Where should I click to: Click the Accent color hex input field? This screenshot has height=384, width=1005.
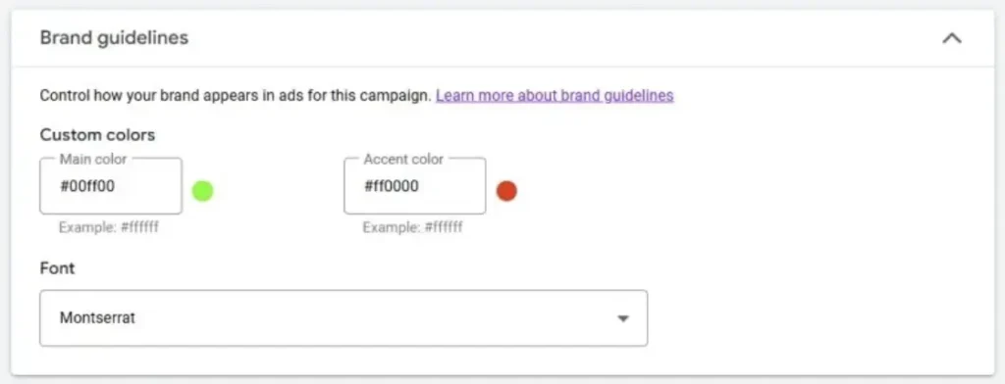(x=415, y=186)
